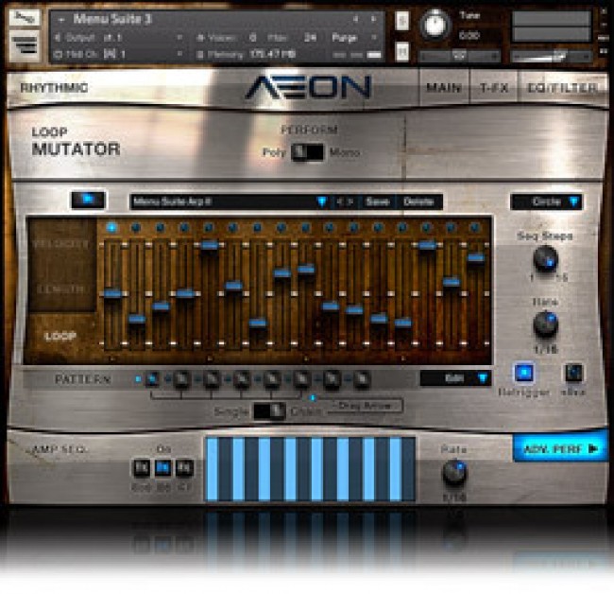Open the EQ/FILTER tab
Screen dimensions: 614x594
tap(562, 88)
